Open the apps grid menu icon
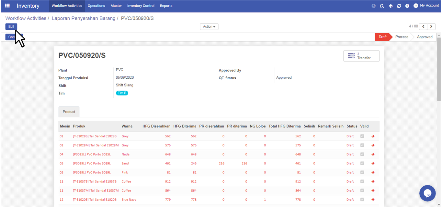Viewport: 442px width, 207px height. pyautogui.click(x=7, y=6)
